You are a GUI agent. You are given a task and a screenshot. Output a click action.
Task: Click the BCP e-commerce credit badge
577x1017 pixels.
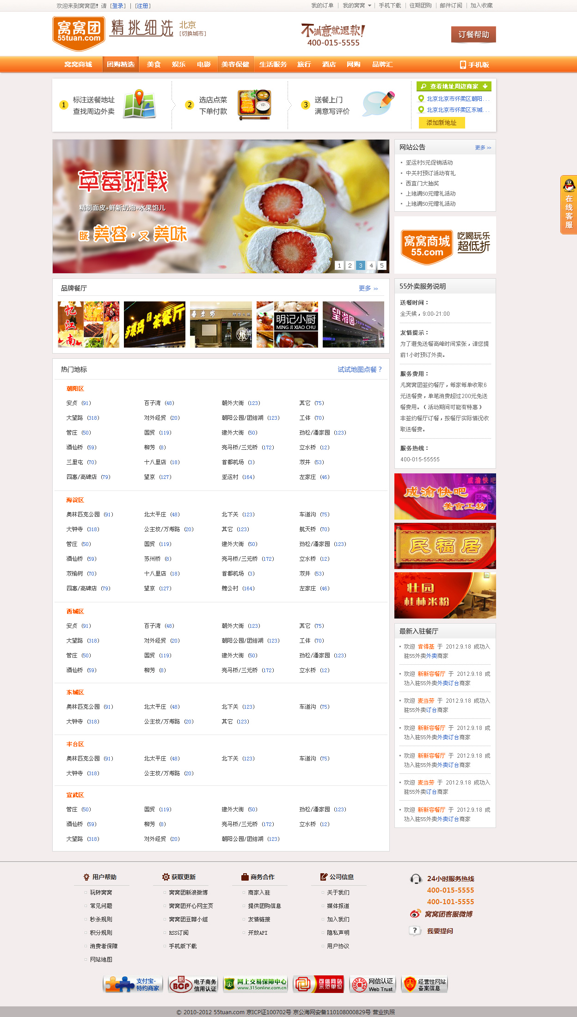coord(193,985)
